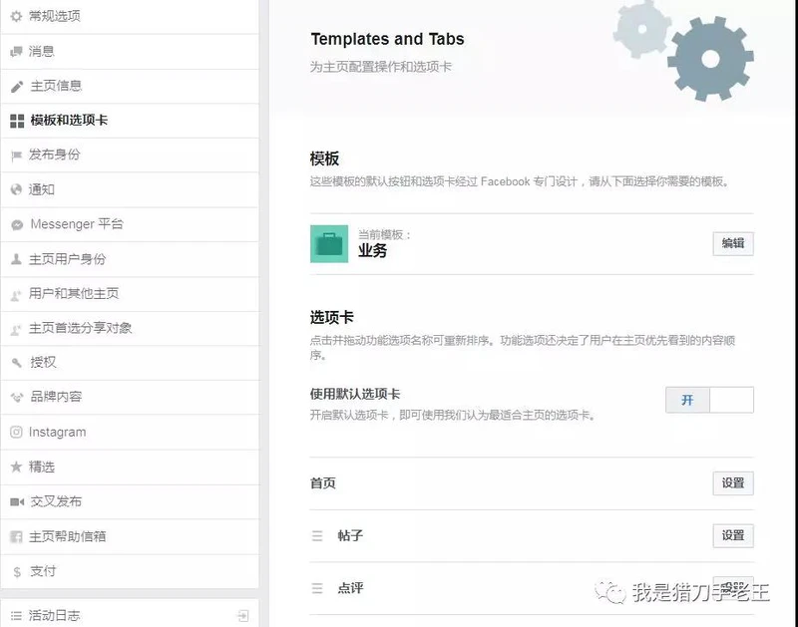Select 精选 in the sidebar
798x627 pixels.
click(130, 467)
